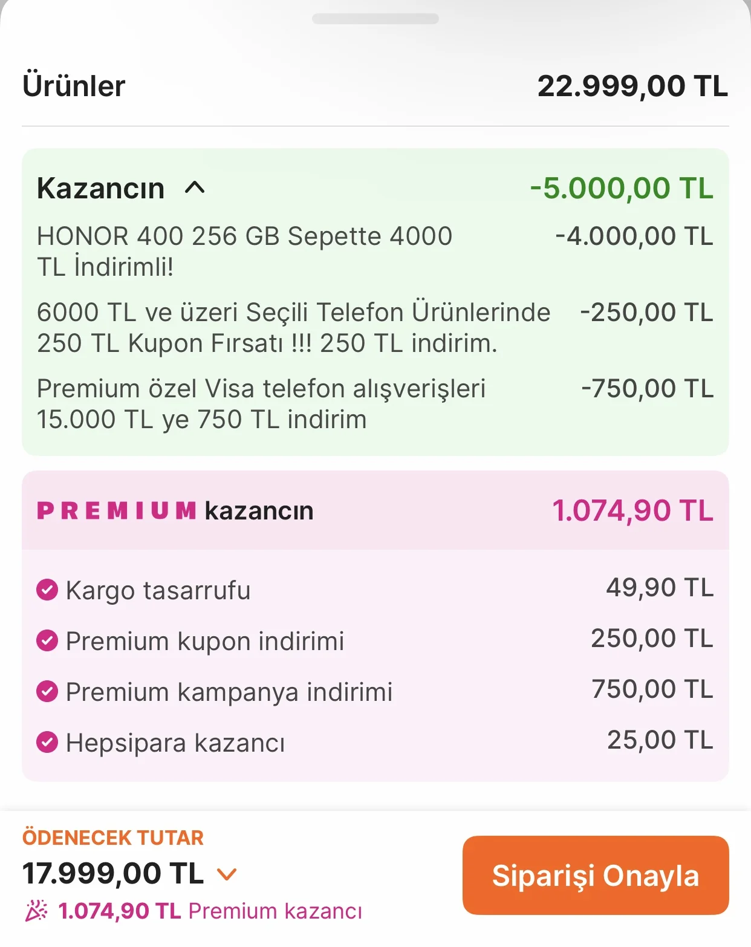Tap the Ürünler row label

(x=74, y=85)
